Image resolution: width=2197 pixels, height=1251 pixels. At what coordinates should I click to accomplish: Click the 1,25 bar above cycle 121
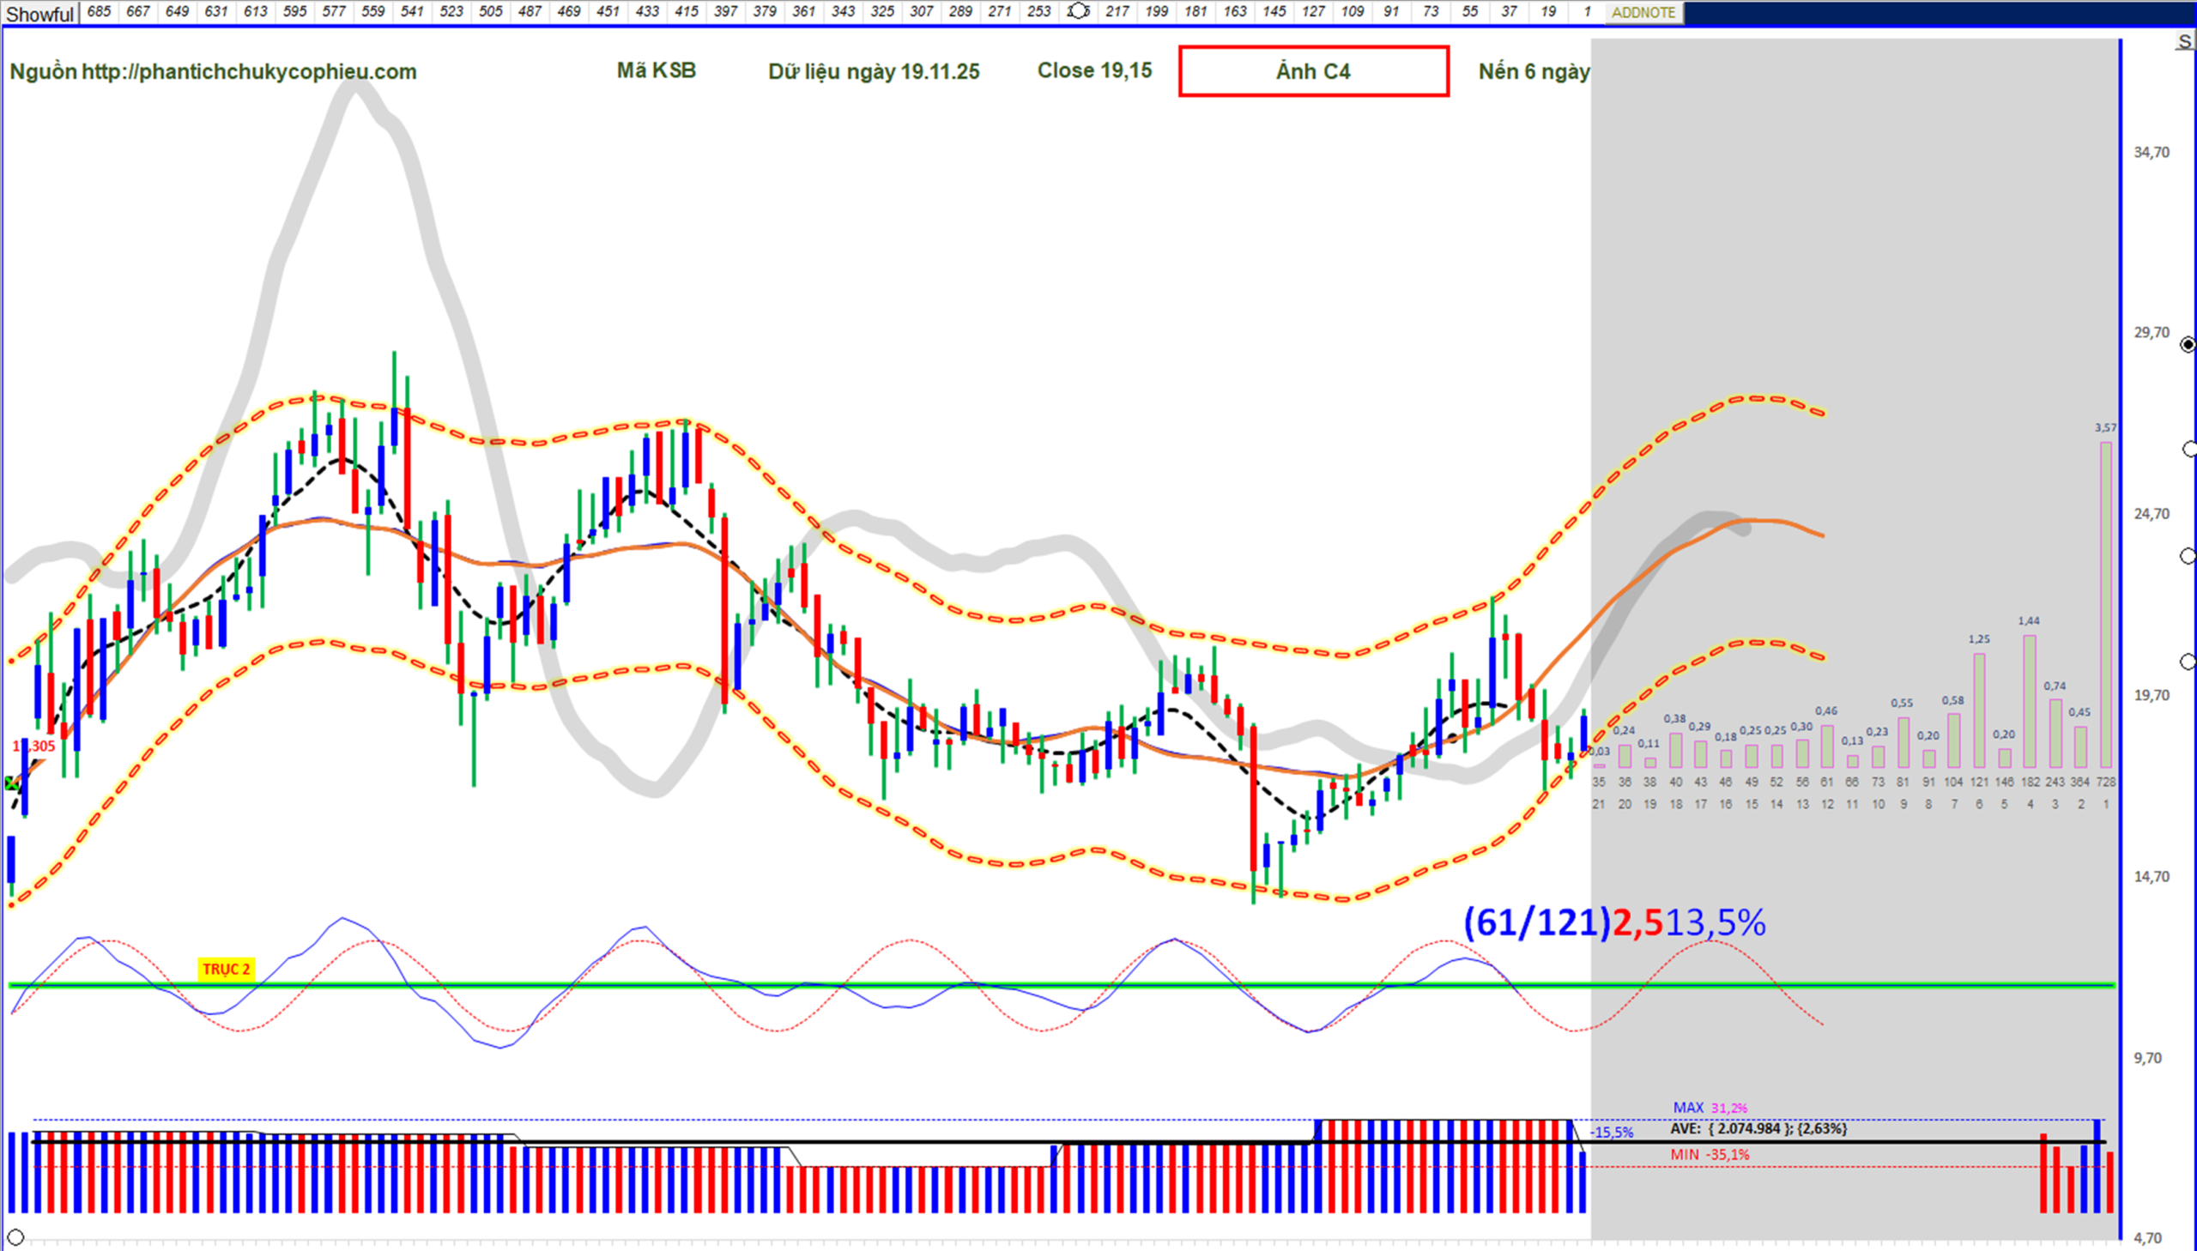coord(1979,710)
